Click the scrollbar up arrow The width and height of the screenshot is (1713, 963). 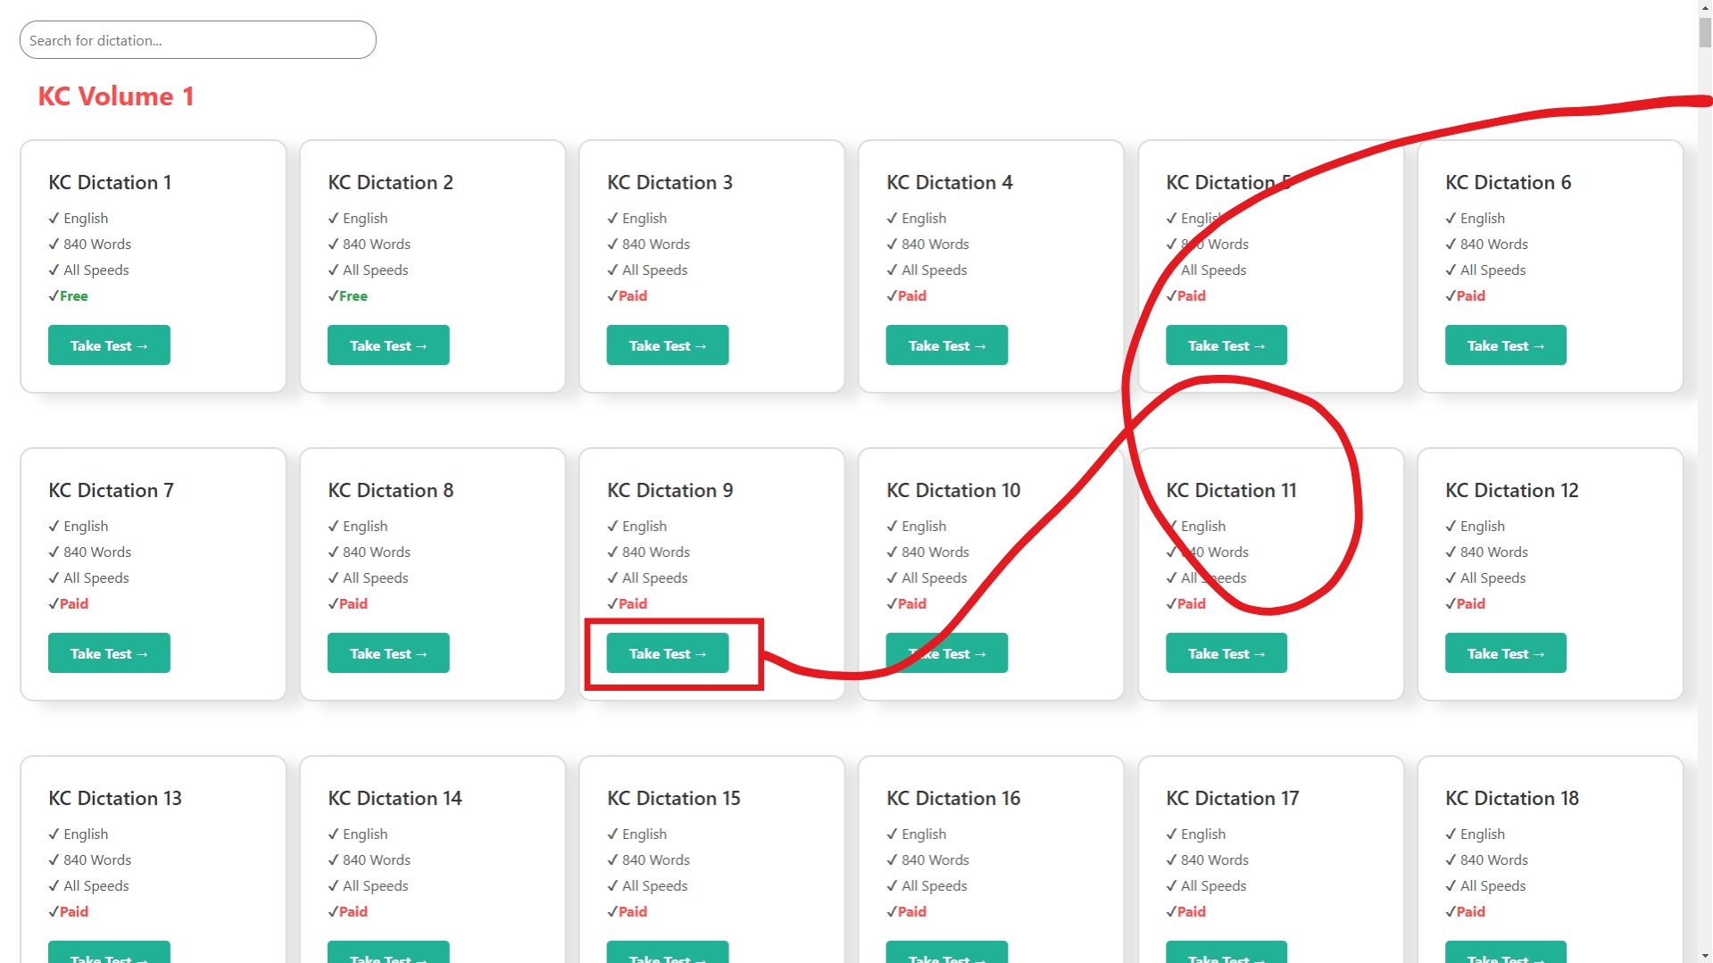pyautogui.click(x=1705, y=7)
